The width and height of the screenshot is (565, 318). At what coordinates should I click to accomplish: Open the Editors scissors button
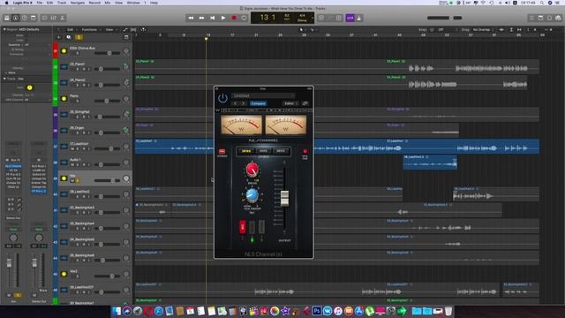(62, 18)
